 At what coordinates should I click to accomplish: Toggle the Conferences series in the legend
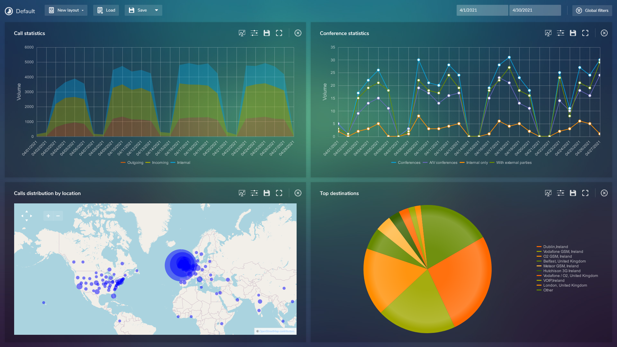409,163
